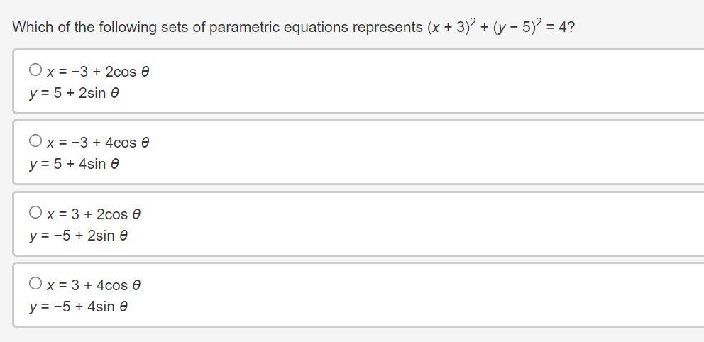Click the line "y = −5 + 2sin θ"
Image resolution: width=704 pixels, height=342 pixels.
point(78,236)
